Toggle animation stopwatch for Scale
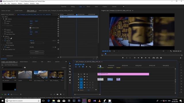 pos(5,23)
